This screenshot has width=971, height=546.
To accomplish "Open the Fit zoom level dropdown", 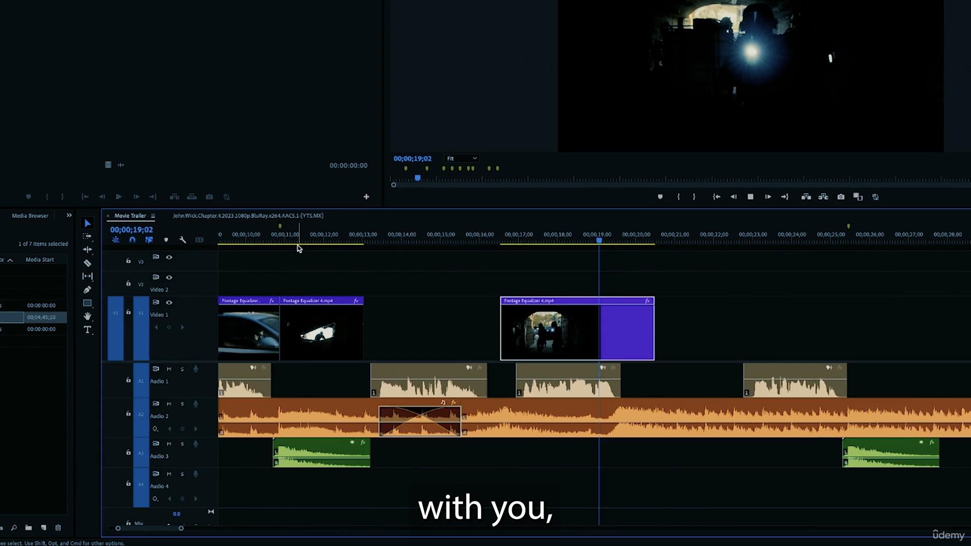I will [x=461, y=158].
